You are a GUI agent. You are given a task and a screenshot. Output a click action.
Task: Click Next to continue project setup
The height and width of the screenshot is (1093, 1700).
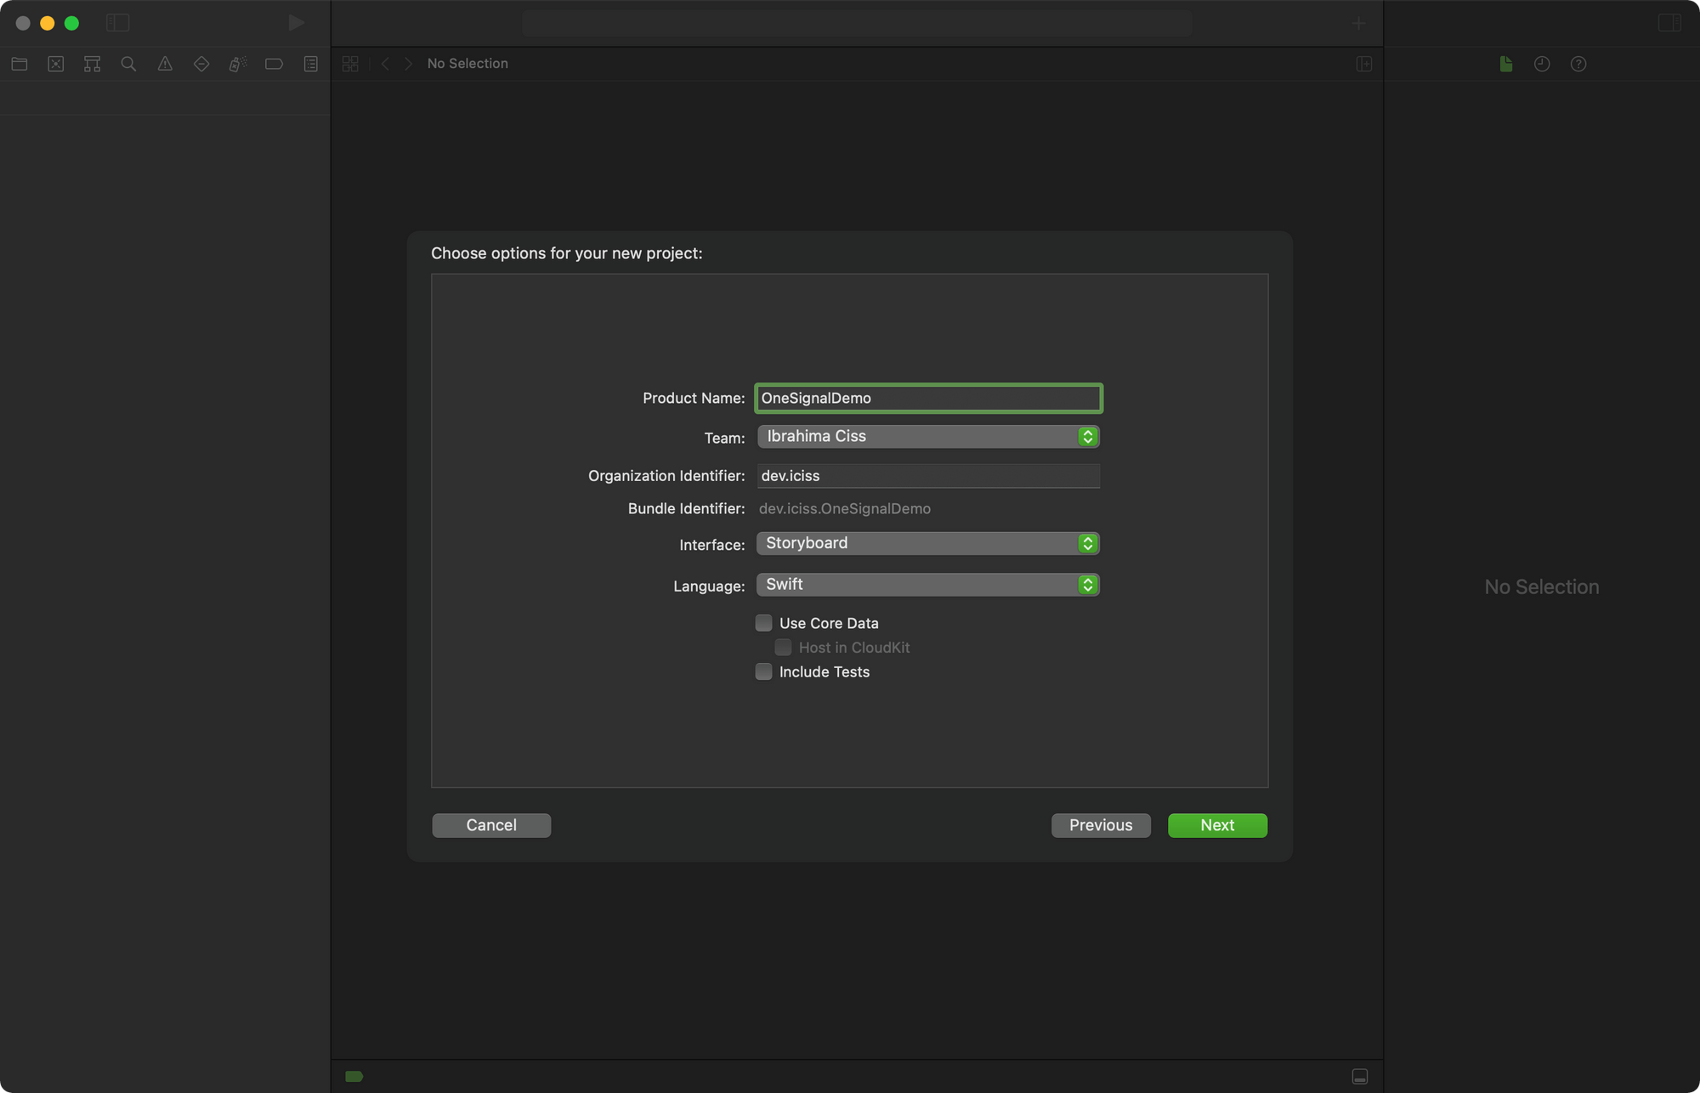click(x=1217, y=825)
